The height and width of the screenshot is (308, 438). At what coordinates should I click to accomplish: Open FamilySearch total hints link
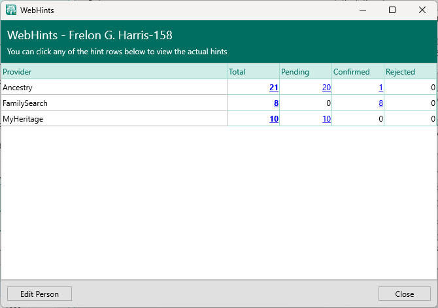click(276, 103)
